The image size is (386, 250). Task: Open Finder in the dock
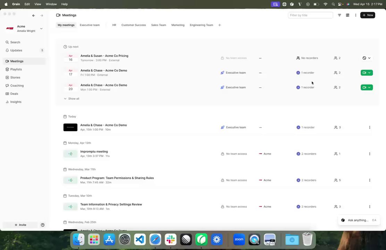point(78,239)
